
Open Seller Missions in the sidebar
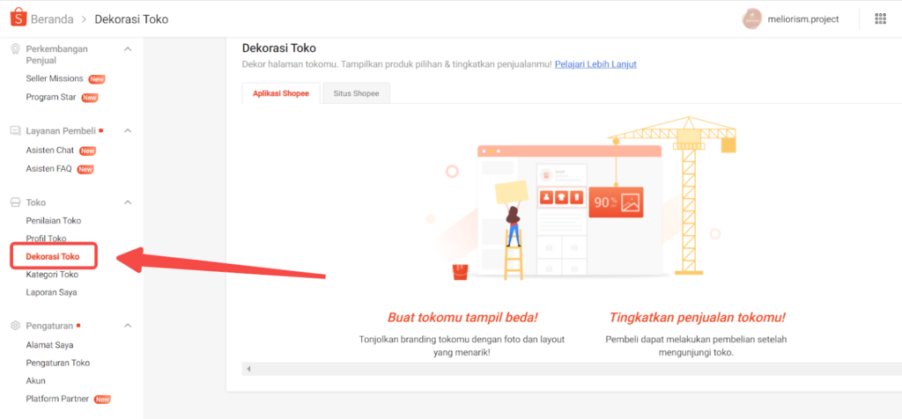[55, 78]
